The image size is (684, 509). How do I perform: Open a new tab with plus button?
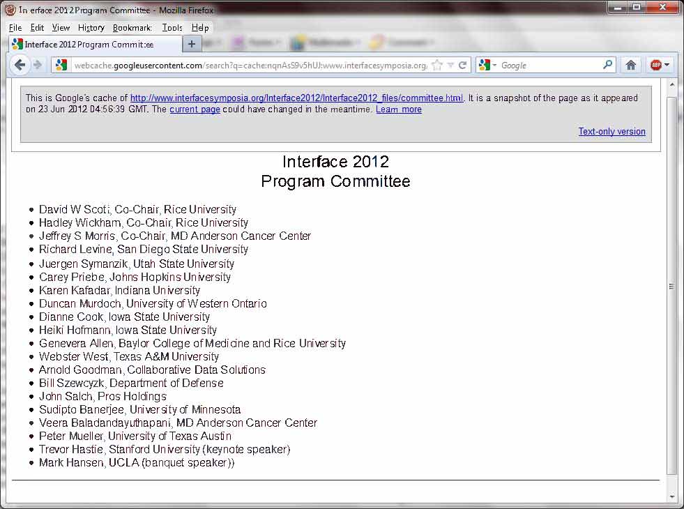192,44
